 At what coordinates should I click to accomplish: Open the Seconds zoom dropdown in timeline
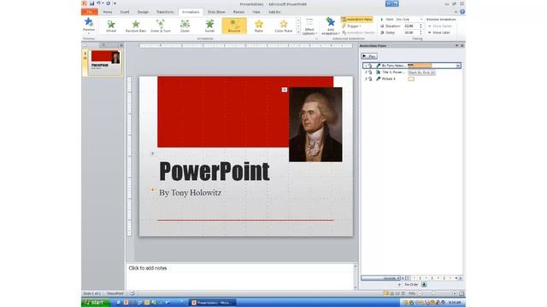coord(380,278)
